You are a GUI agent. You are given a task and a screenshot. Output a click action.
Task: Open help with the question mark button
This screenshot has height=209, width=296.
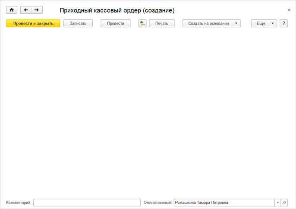283,24
